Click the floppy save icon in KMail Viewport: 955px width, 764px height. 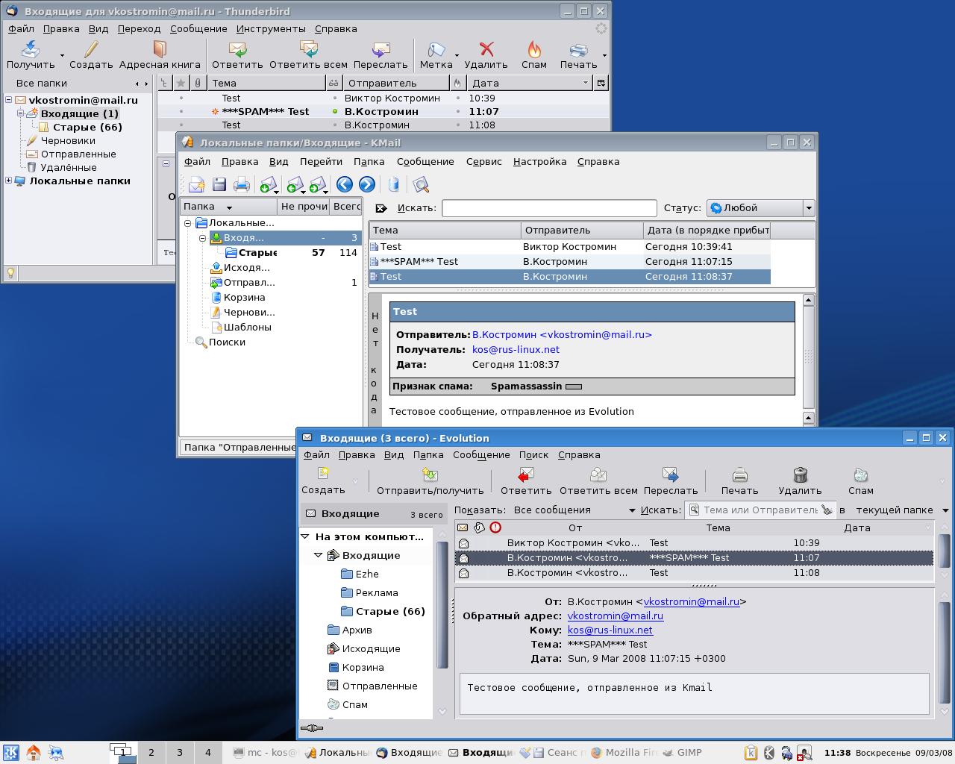(219, 184)
